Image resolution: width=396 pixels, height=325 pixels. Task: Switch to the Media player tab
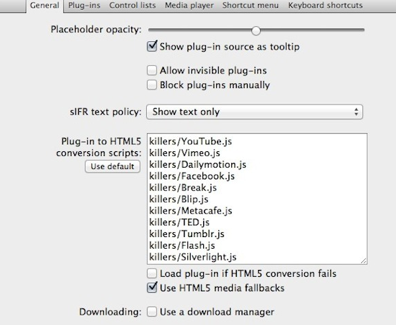(189, 5)
